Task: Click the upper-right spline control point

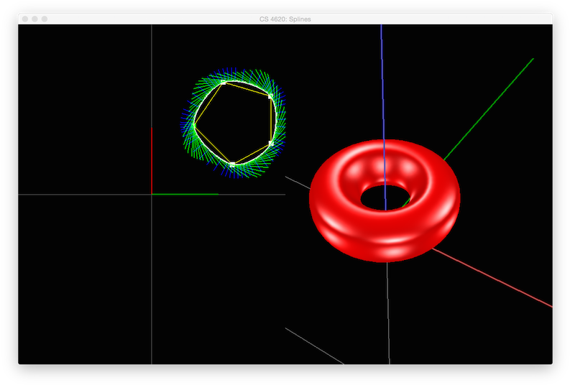Action: coord(270,96)
